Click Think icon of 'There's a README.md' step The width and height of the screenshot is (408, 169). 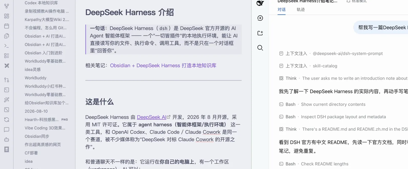tap(281, 129)
